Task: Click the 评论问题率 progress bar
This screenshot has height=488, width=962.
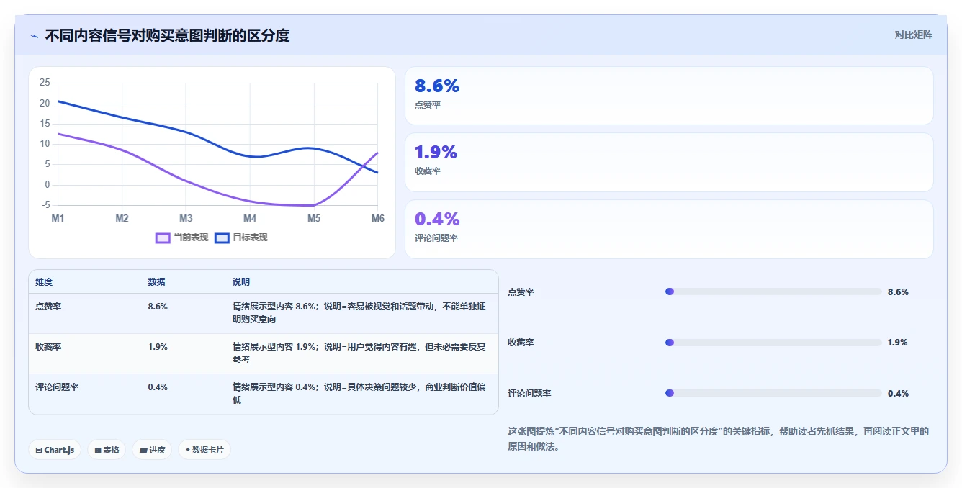Action: coord(773,393)
